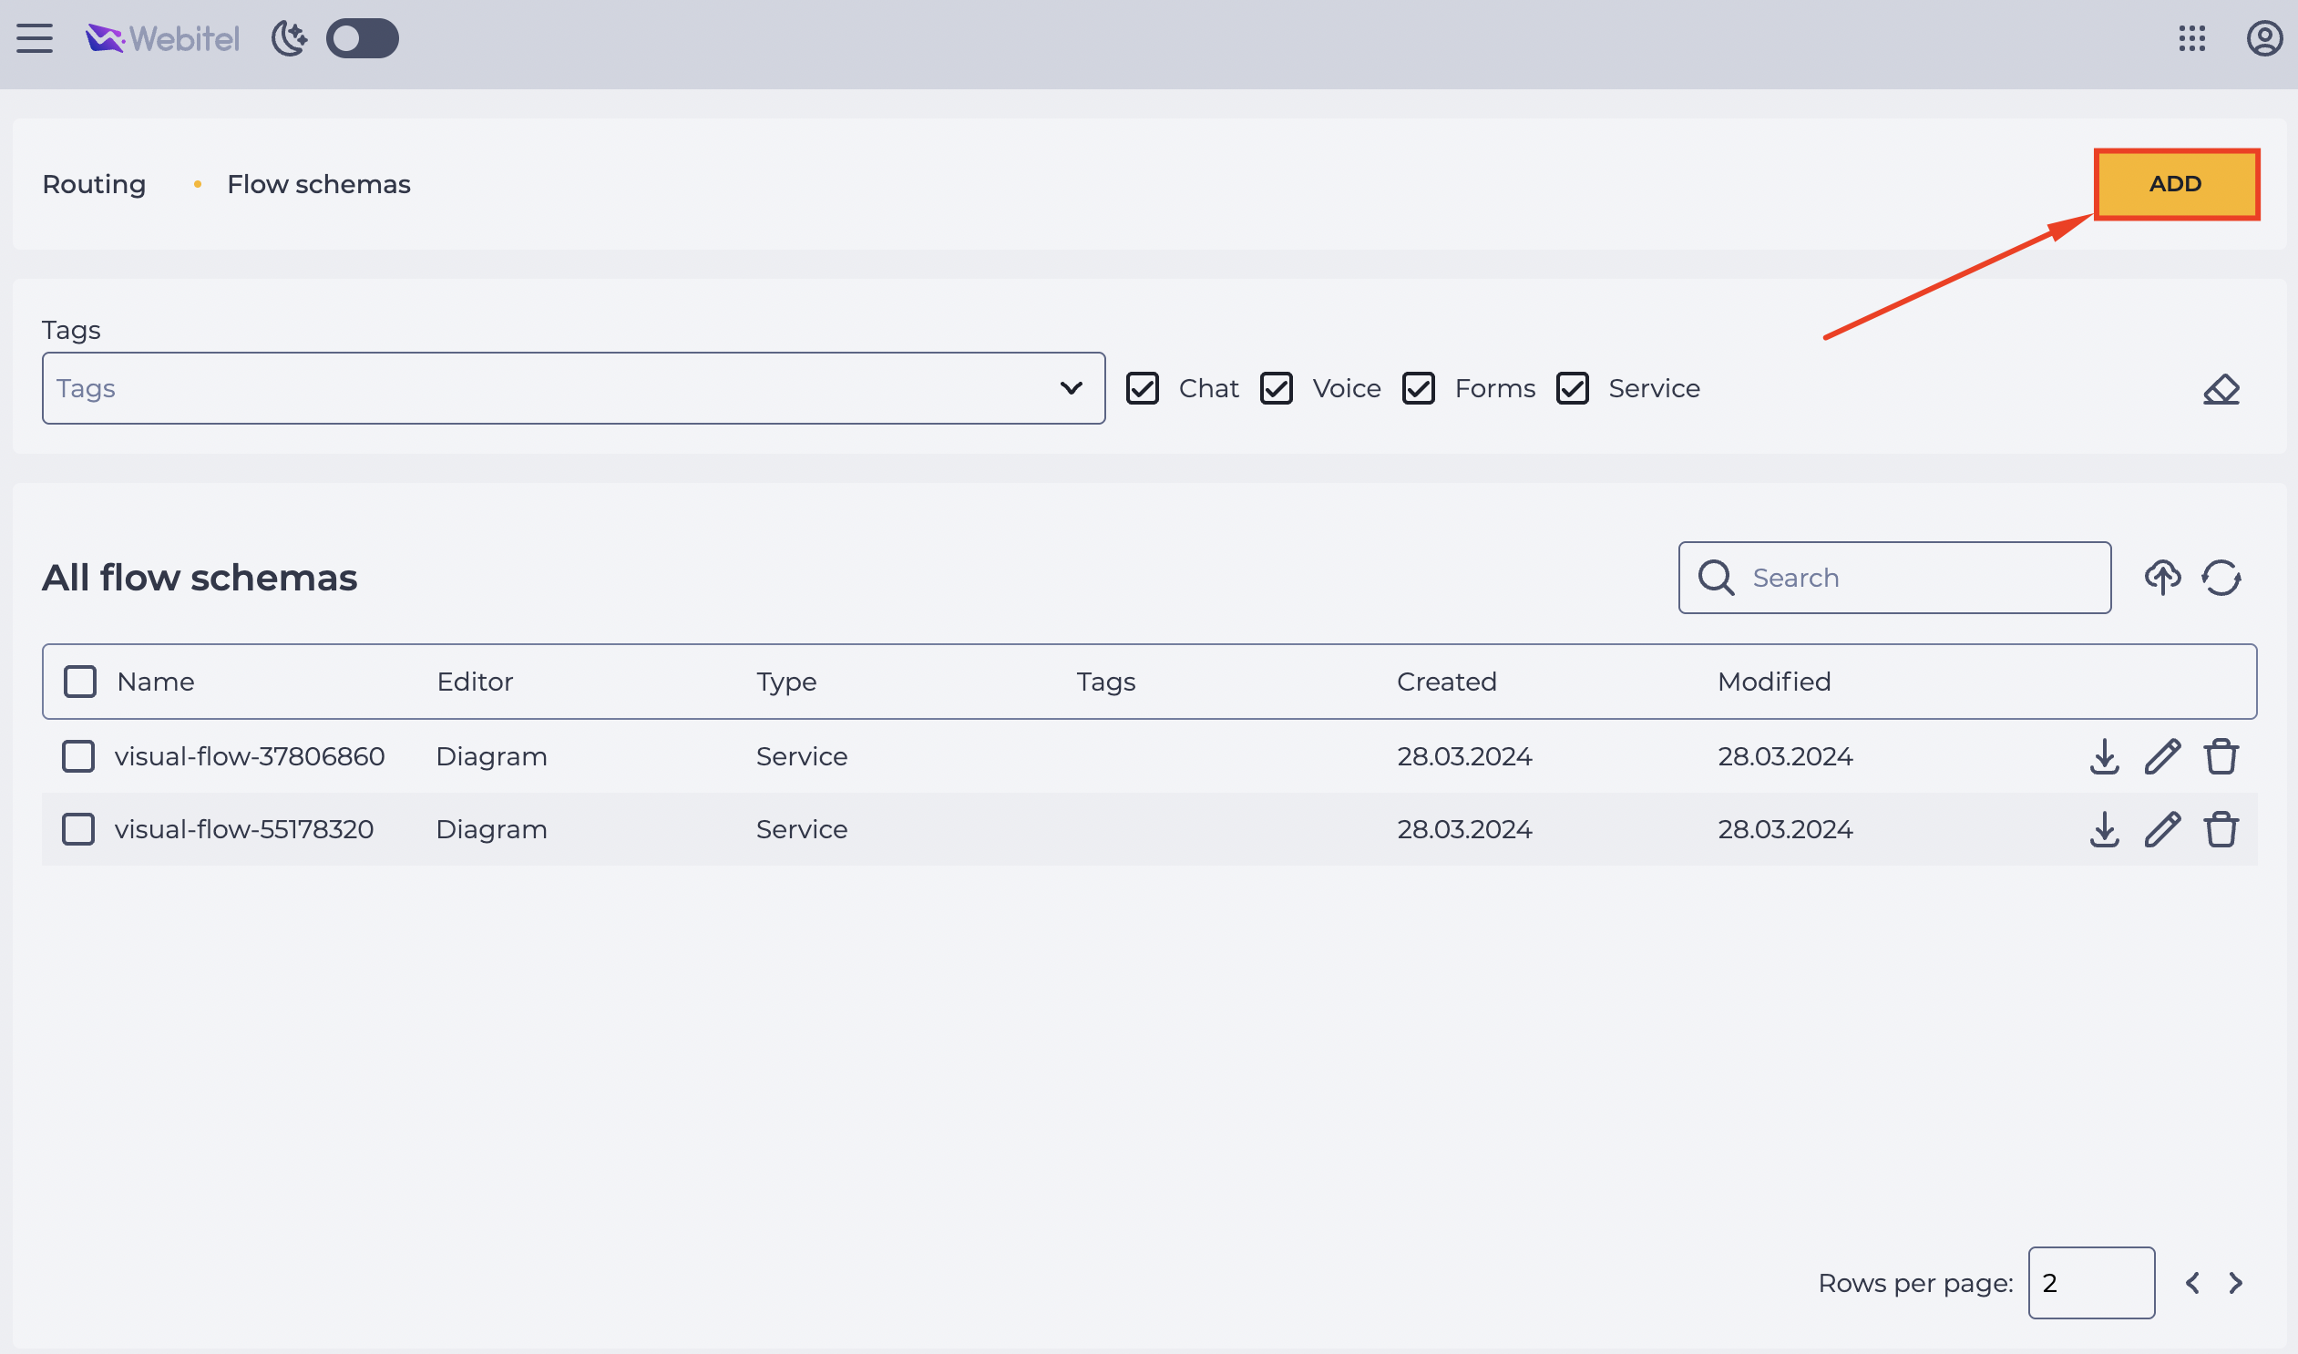This screenshot has height=1354, width=2298.
Task: Click the search magnifier icon
Action: coord(1716,578)
